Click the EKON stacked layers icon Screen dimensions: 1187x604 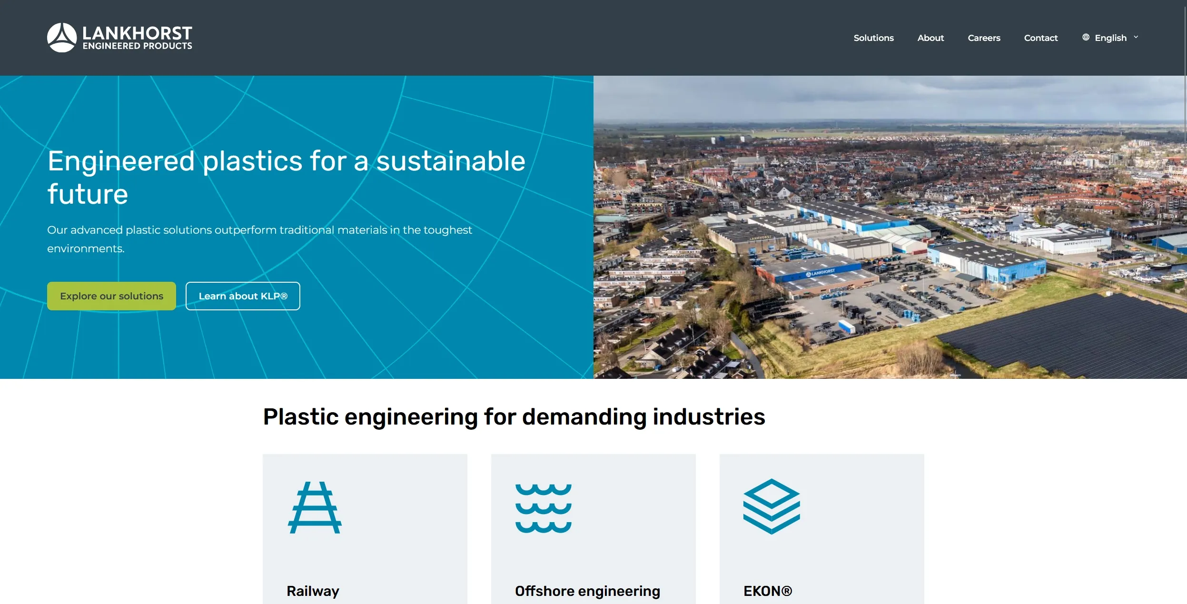(x=772, y=506)
